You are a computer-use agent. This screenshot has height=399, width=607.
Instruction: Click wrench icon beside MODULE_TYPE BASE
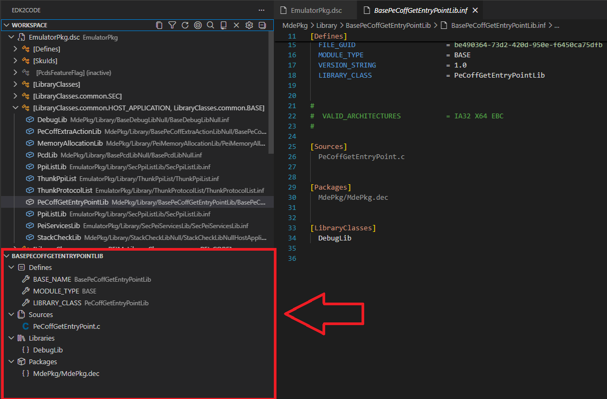pyautogui.click(x=26, y=291)
